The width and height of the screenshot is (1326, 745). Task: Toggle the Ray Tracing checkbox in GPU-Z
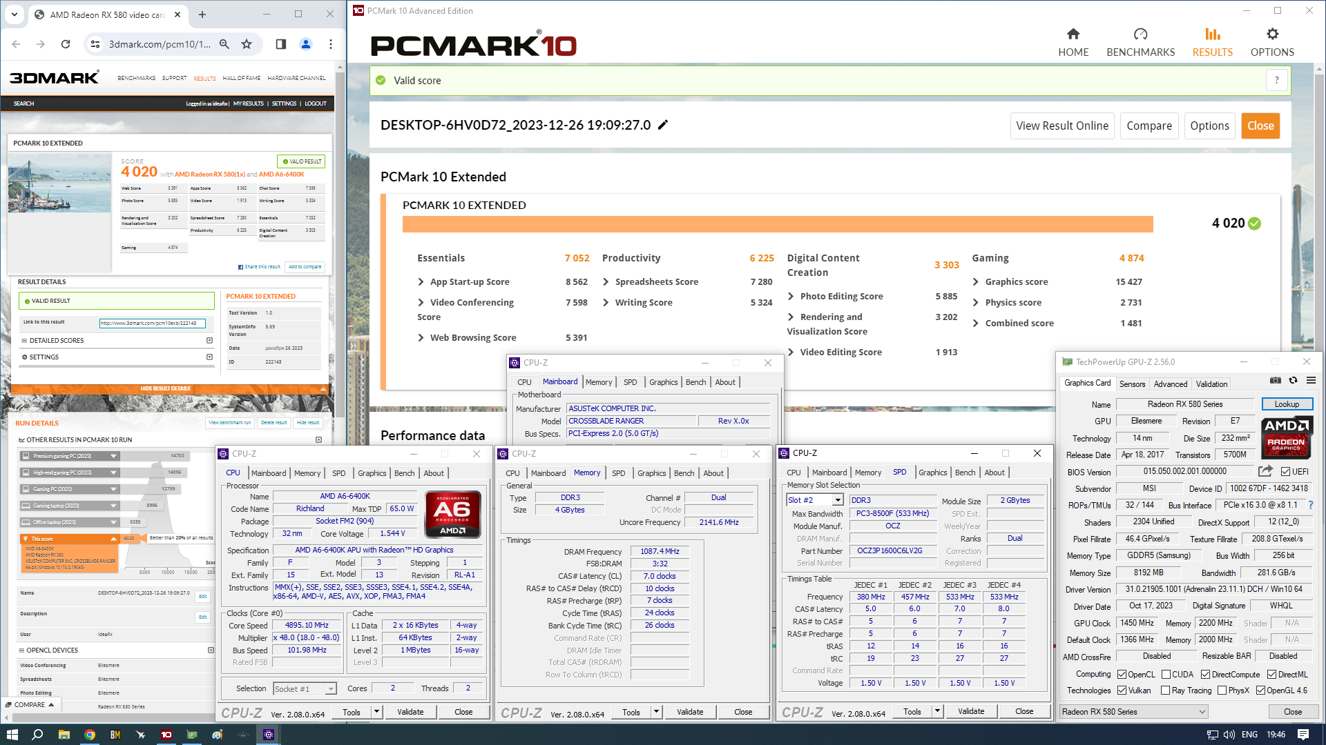tap(1166, 691)
